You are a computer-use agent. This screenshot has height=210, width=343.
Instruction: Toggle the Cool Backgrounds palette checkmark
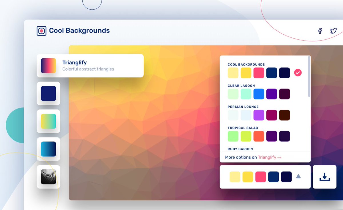click(298, 73)
